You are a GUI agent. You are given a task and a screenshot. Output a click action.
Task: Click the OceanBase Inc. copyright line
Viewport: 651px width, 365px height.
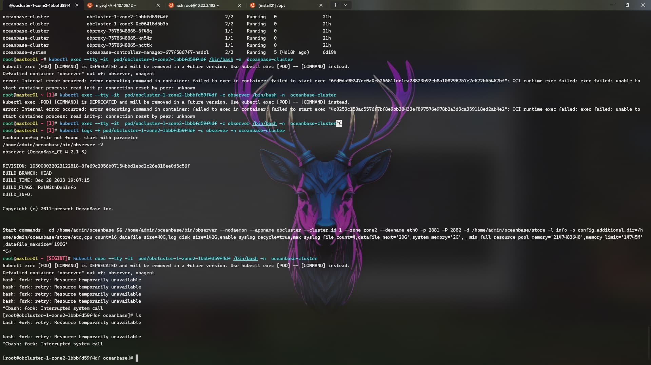coord(58,209)
